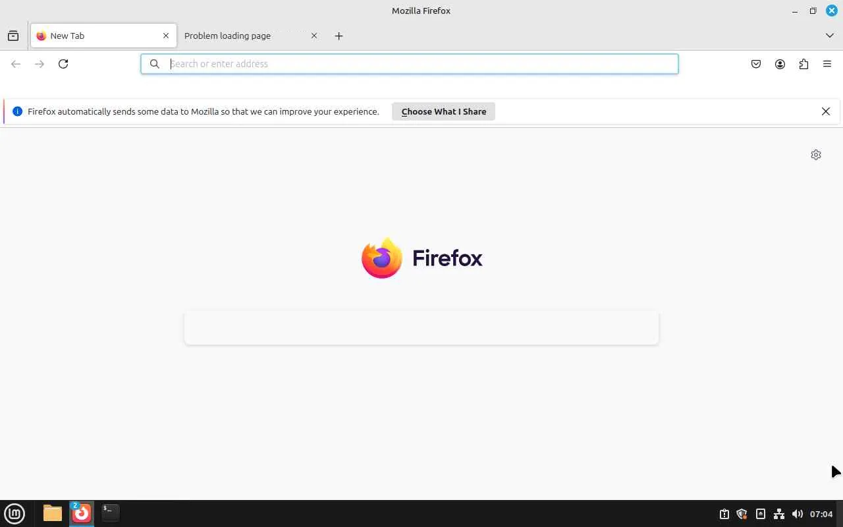
Task: Open the Firefox application menu
Action: [x=827, y=64]
